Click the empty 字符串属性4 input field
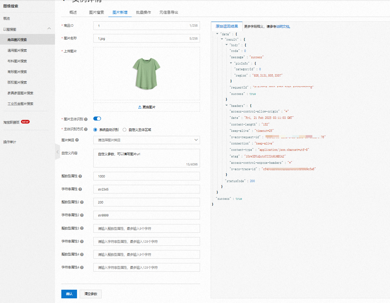 146,267
